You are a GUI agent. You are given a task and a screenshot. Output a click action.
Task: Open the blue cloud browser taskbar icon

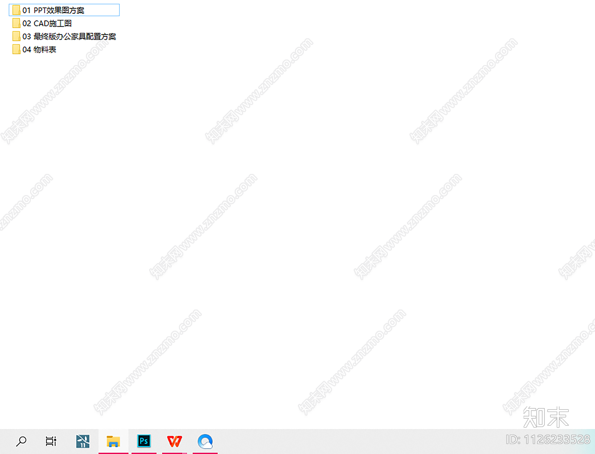[x=205, y=441]
